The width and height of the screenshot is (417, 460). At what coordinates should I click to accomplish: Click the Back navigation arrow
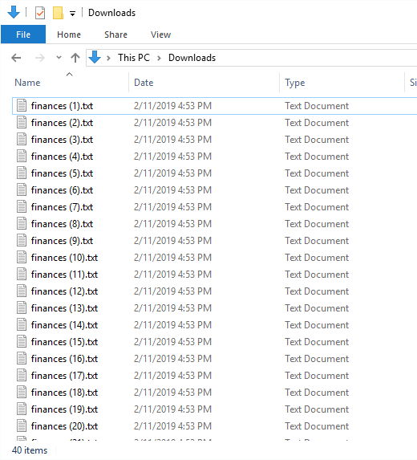coord(16,58)
